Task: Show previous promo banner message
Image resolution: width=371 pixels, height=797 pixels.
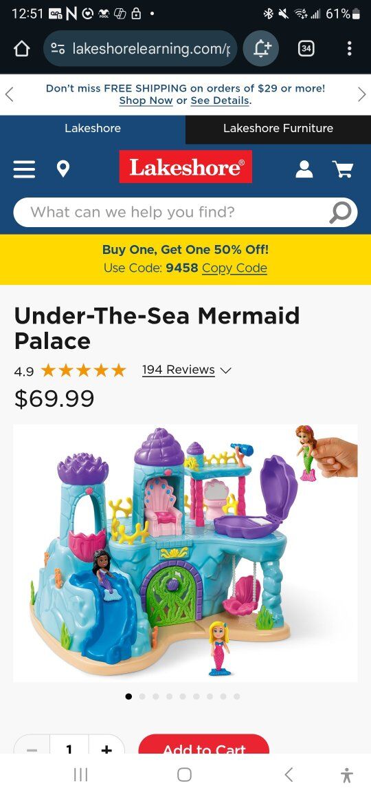Action: [9, 94]
